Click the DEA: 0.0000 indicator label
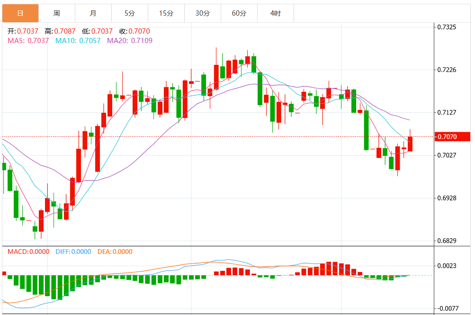This screenshot has height=315, width=475. pyautogui.click(x=115, y=252)
